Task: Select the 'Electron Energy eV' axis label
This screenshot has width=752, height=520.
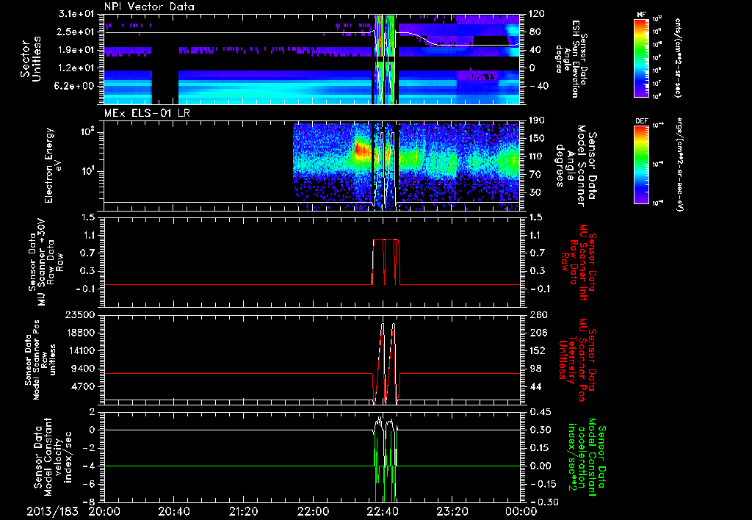Action: [53, 165]
